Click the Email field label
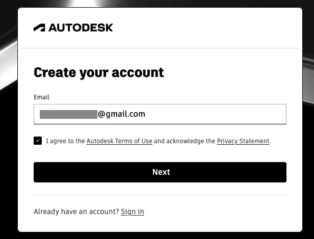This screenshot has height=239, width=314. pyautogui.click(x=41, y=97)
